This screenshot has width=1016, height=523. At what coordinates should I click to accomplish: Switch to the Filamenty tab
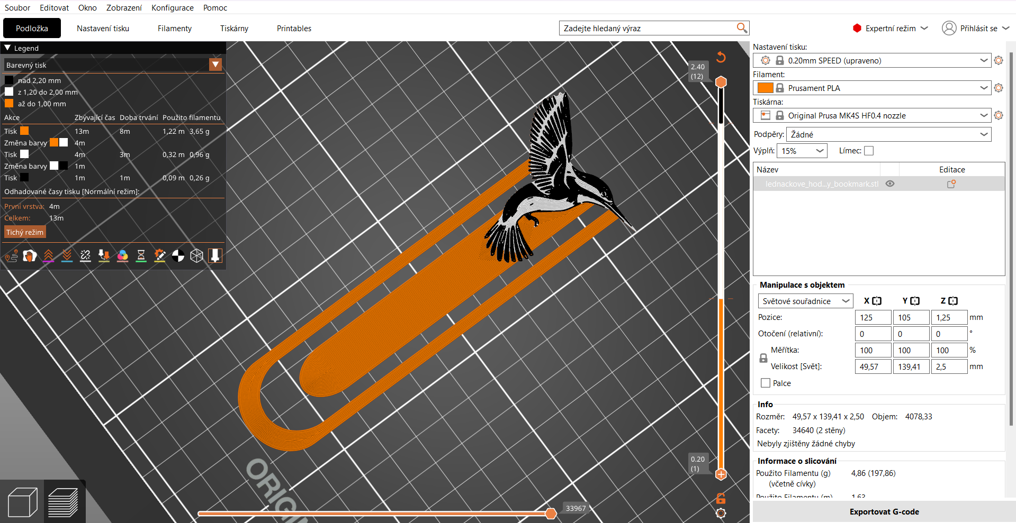[175, 28]
